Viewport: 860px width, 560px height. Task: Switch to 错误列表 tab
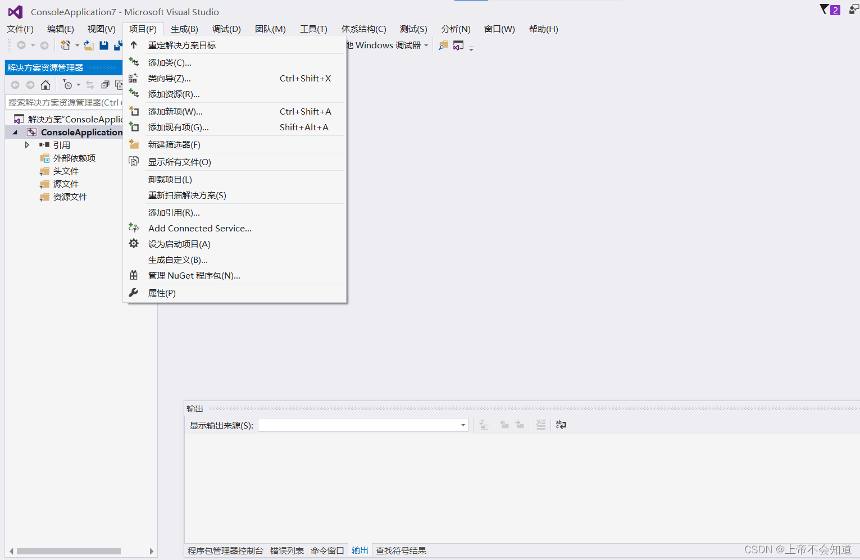point(287,550)
